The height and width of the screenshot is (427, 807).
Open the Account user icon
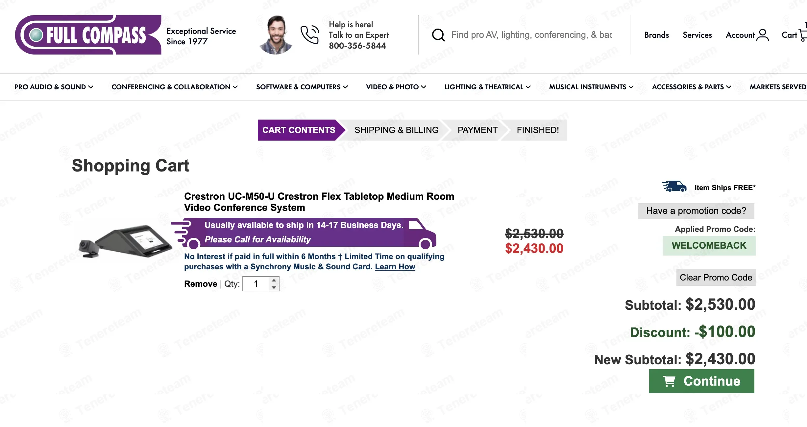pyautogui.click(x=762, y=35)
